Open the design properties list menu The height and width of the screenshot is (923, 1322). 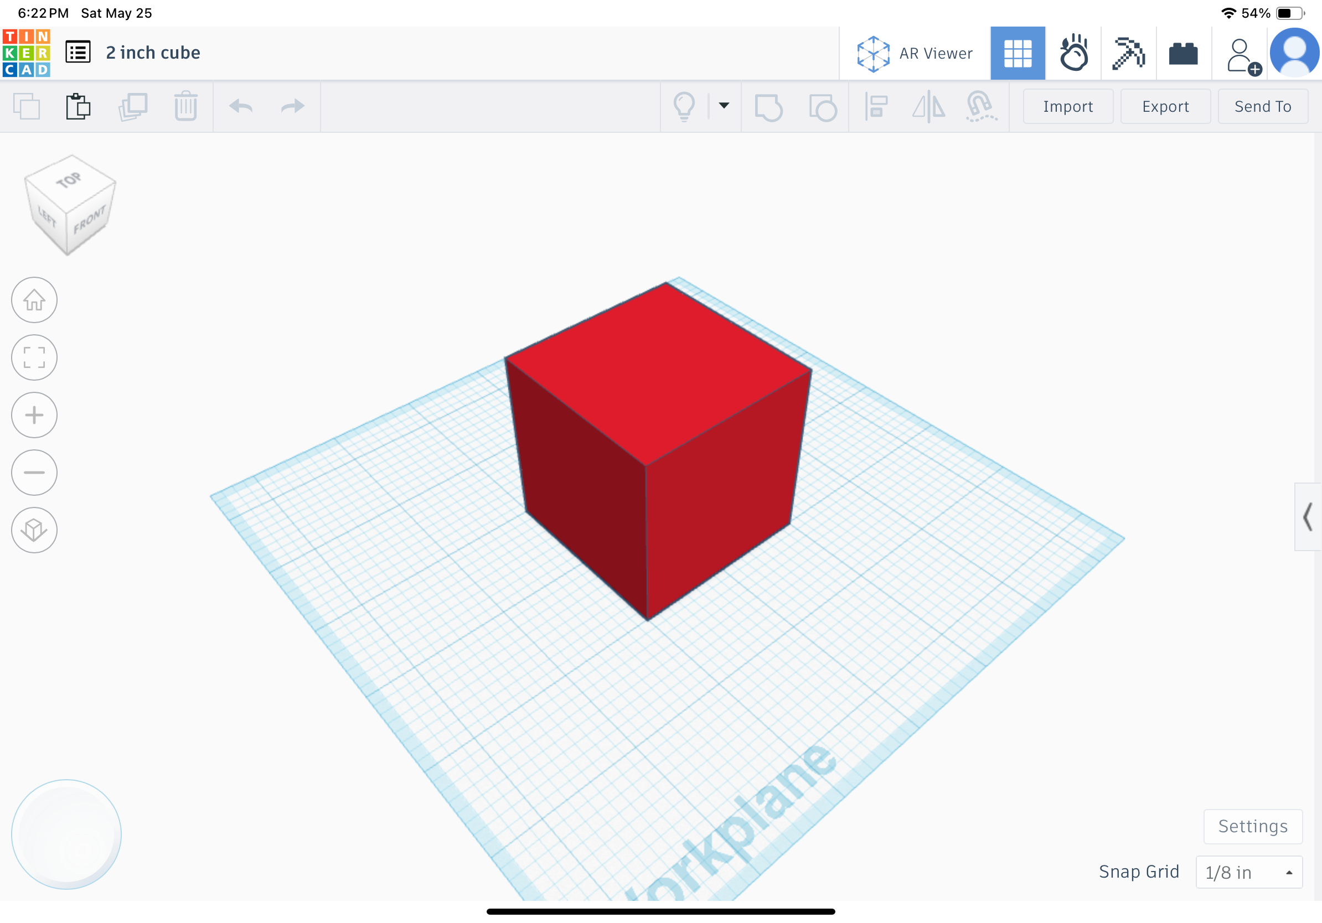click(x=78, y=52)
